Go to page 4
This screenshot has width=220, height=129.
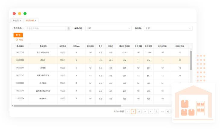point(151,112)
